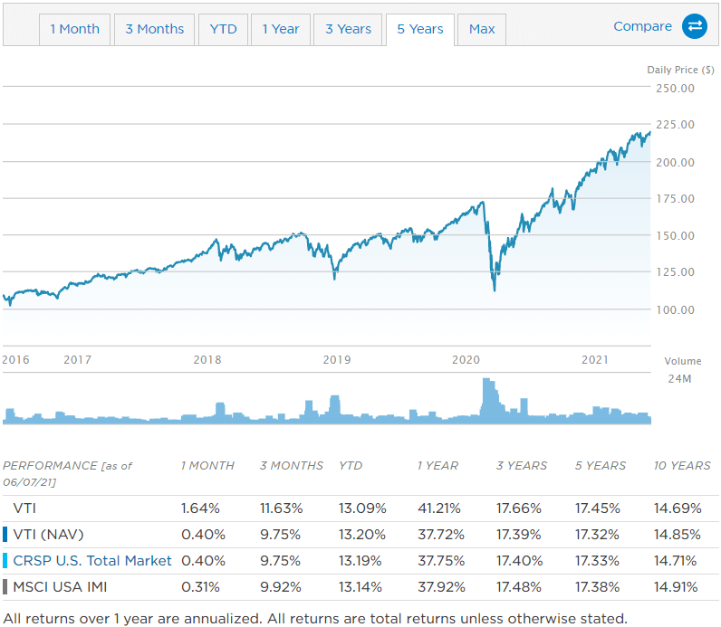721x627 pixels.
Task: Click VTI 5 years value 17.45%
Action: pos(597,508)
